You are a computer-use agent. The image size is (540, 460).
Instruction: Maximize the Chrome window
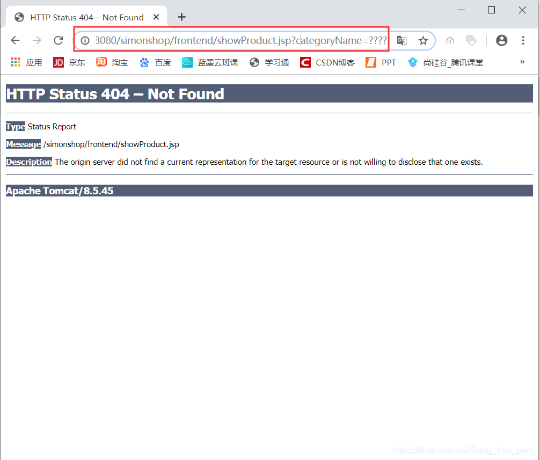click(x=492, y=10)
